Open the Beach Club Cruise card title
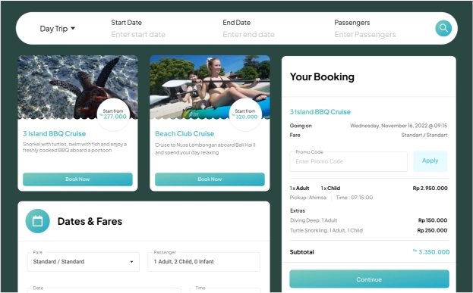The image size is (473, 293). coord(184,133)
